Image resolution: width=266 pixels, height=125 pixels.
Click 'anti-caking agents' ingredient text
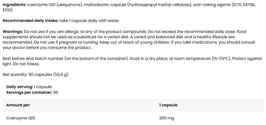pos(212,5)
